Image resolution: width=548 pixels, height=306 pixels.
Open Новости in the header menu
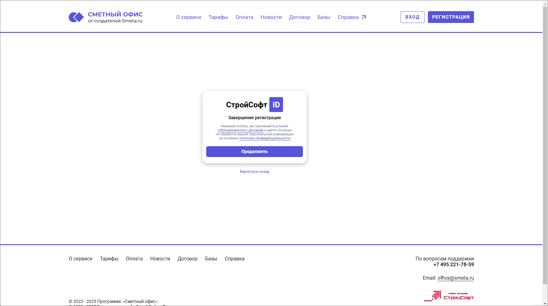click(x=271, y=17)
